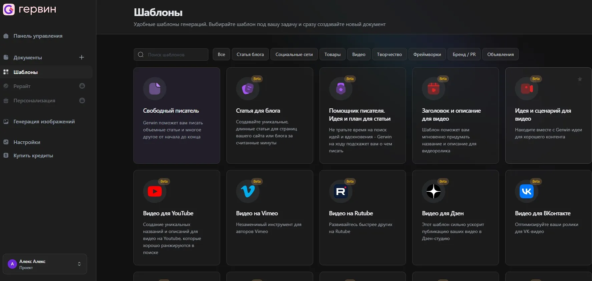Select the Статья для блога template icon
This screenshot has height=281, width=592.
click(248, 89)
